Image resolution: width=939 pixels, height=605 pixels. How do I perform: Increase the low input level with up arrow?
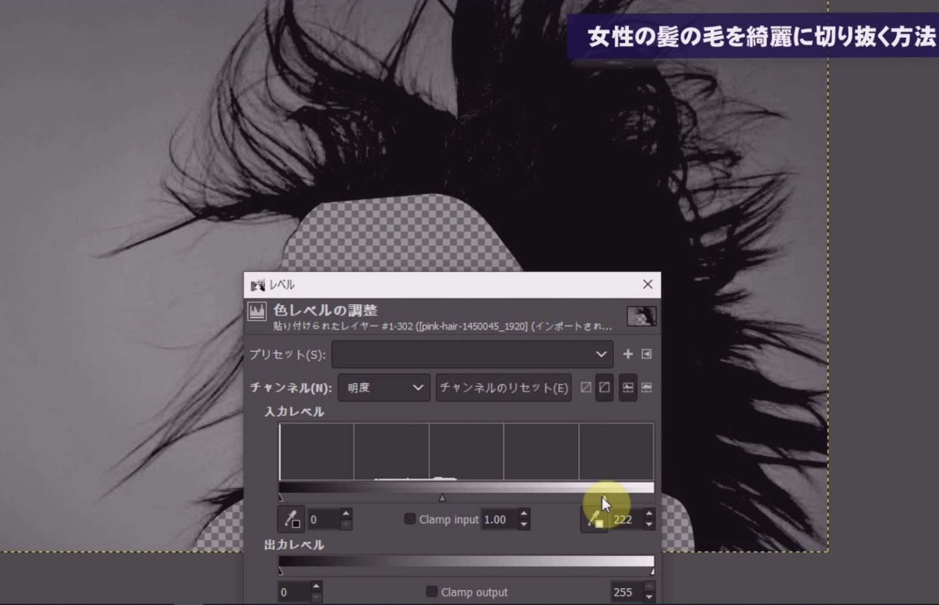click(x=346, y=514)
